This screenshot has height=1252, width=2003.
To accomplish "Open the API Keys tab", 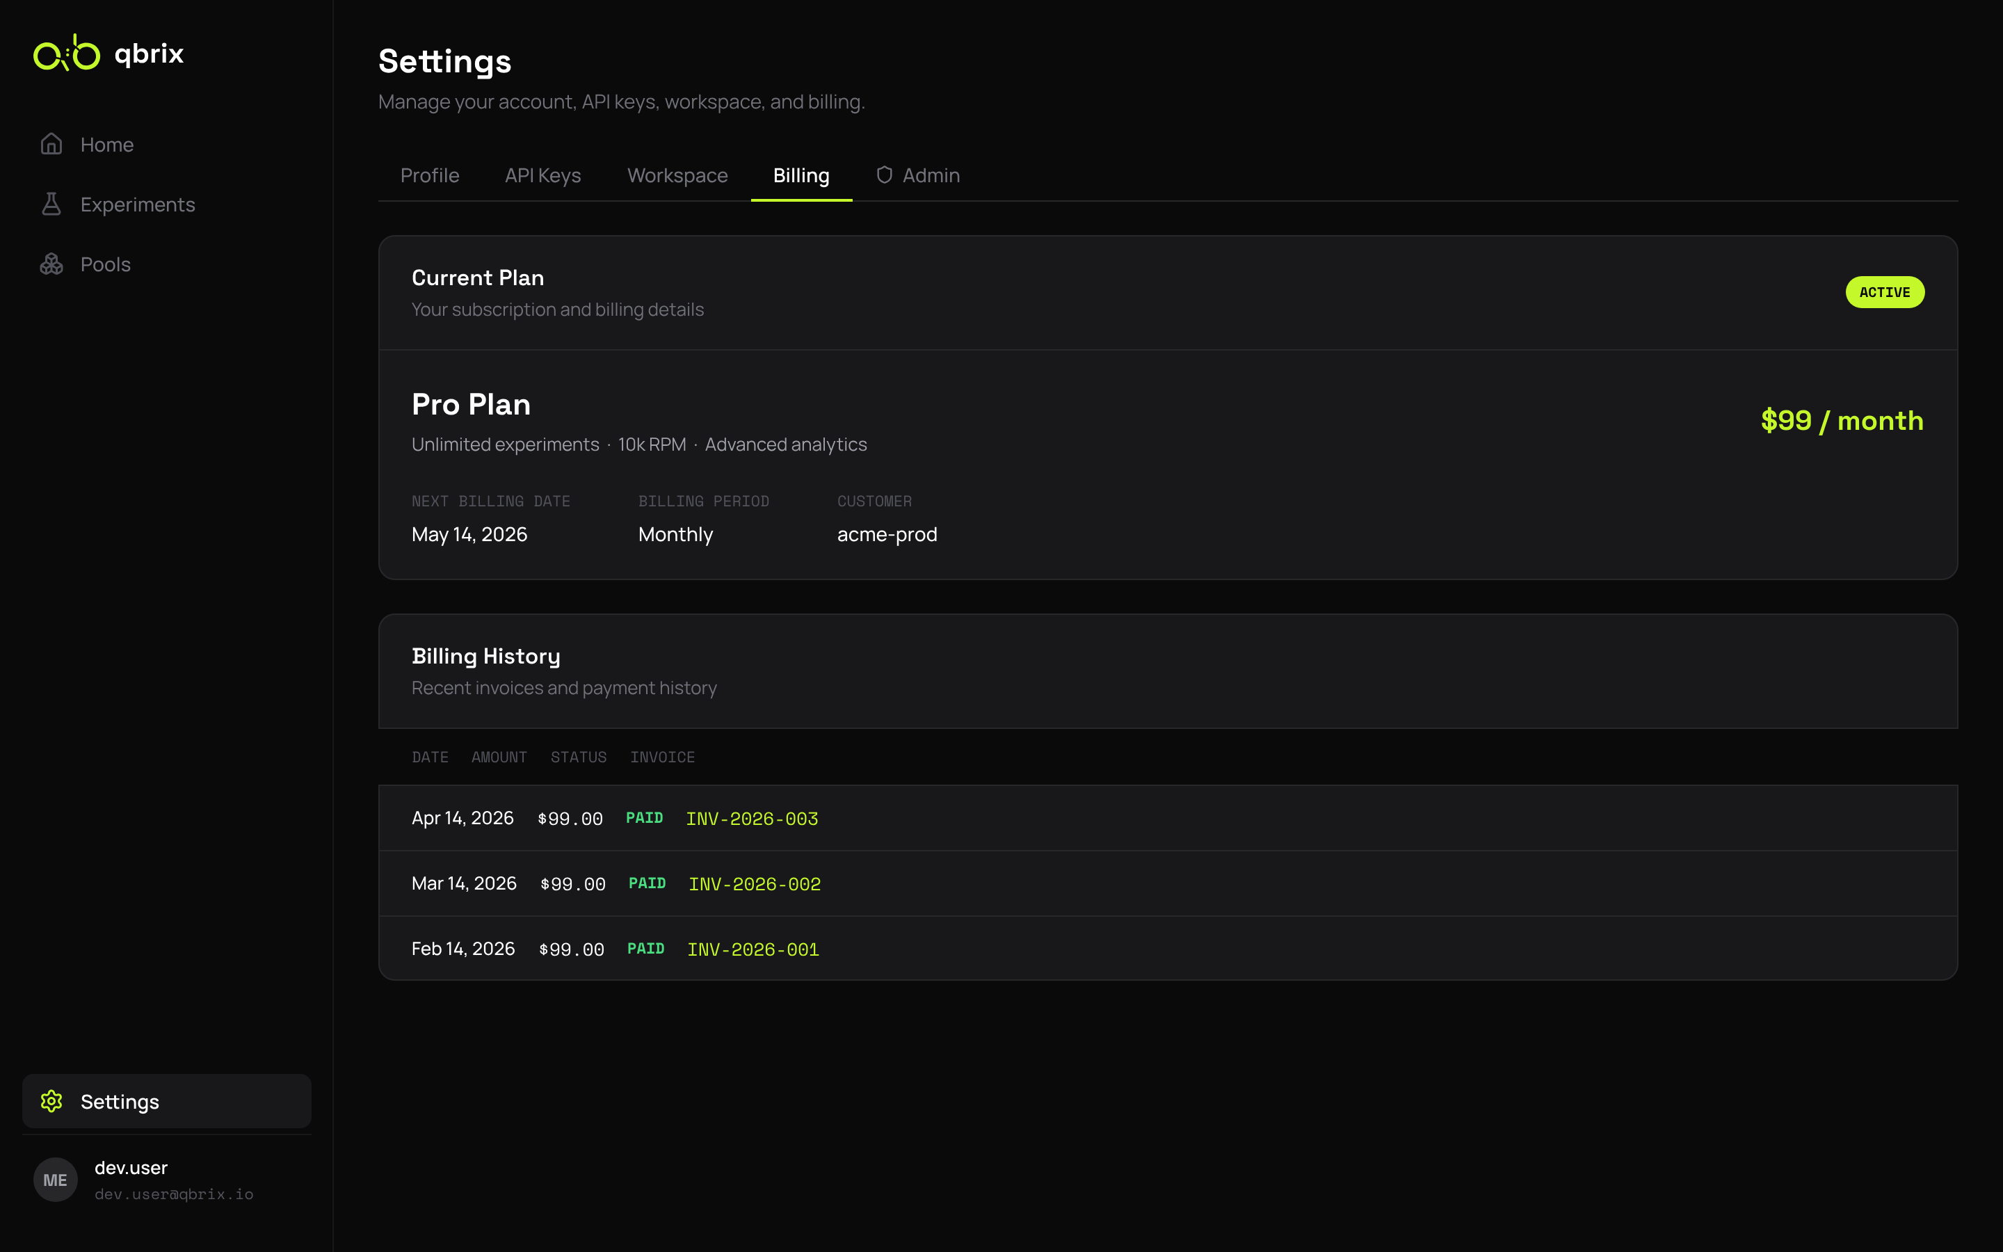I will (x=543, y=175).
